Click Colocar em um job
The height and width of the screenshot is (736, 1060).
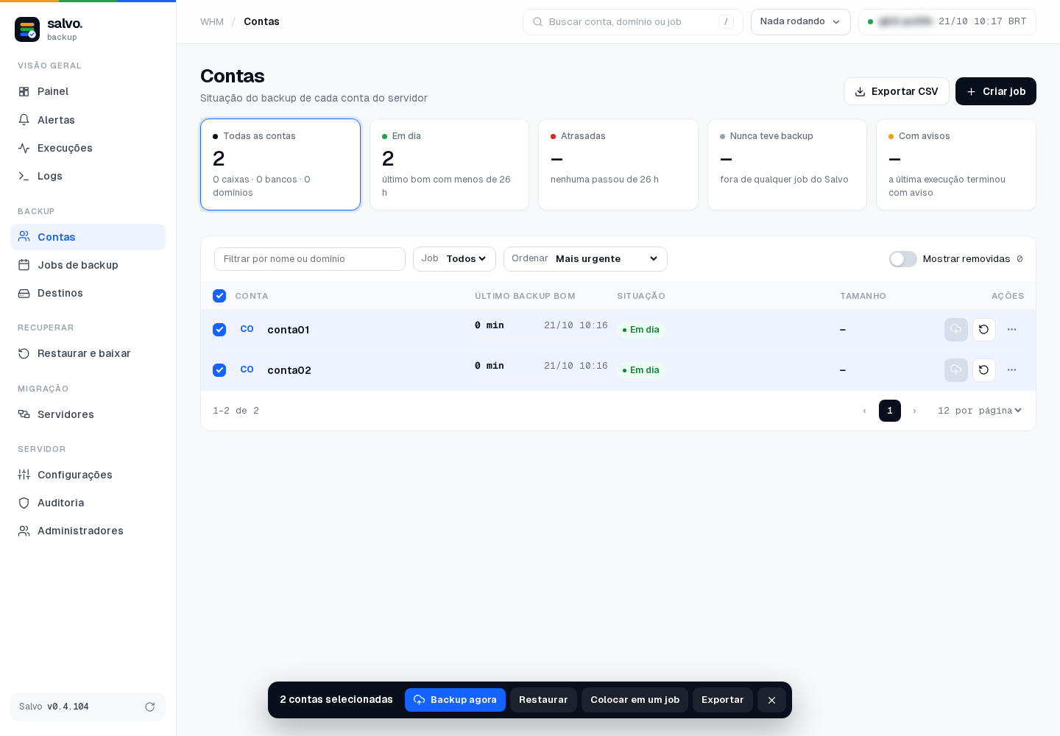point(635,700)
